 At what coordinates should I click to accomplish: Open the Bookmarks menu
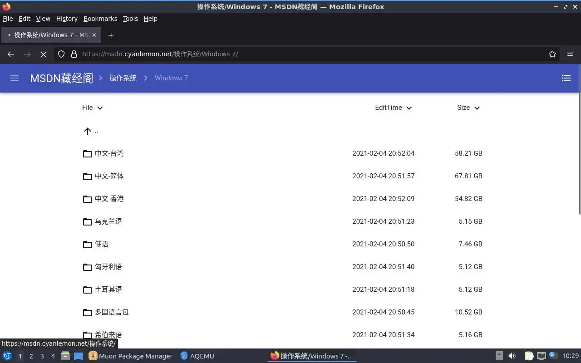[x=100, y=19]
